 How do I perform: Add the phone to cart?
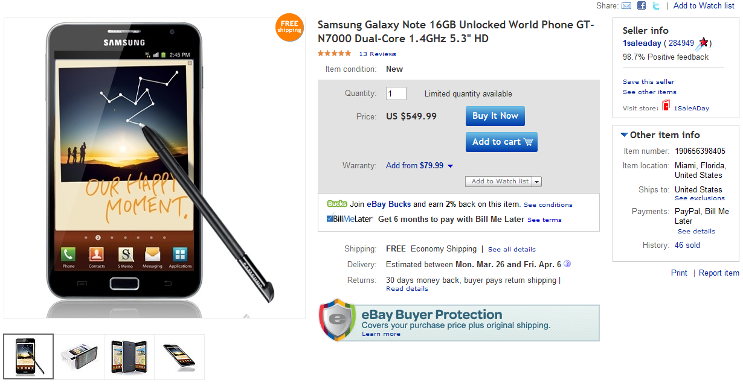click(x=501, y=142)
